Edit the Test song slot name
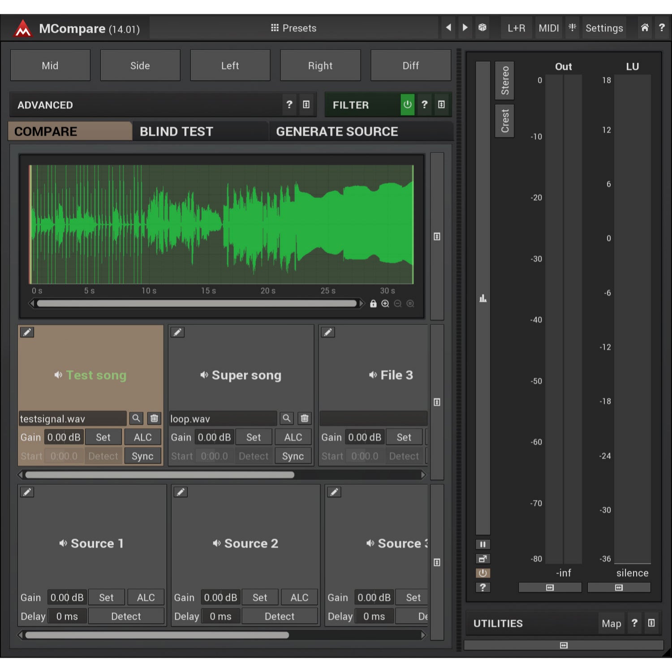 (x=27, y=332)
